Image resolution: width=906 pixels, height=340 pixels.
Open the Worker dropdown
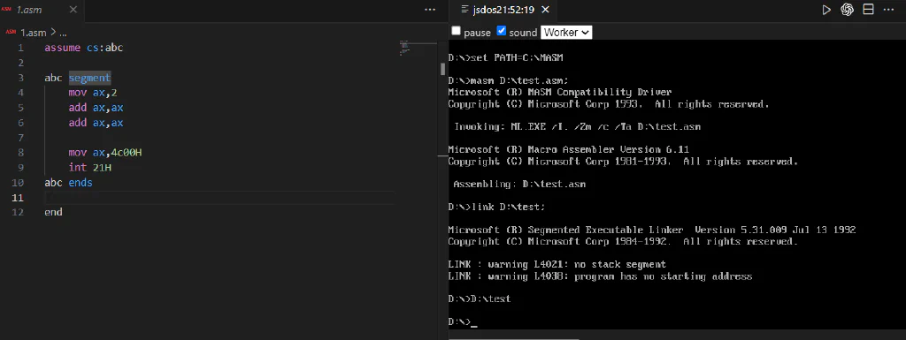[566, 33]
